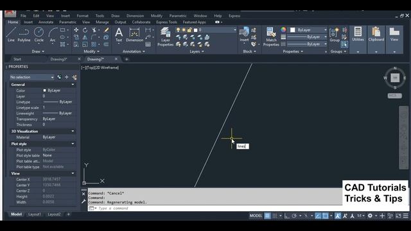Toggle Ortho mode in status bar
Viewport: 411px width, 231px height.
(x=287, y=216)
